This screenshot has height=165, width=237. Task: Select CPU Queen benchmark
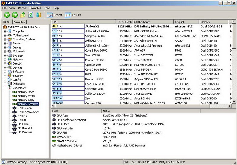(25, 108)
